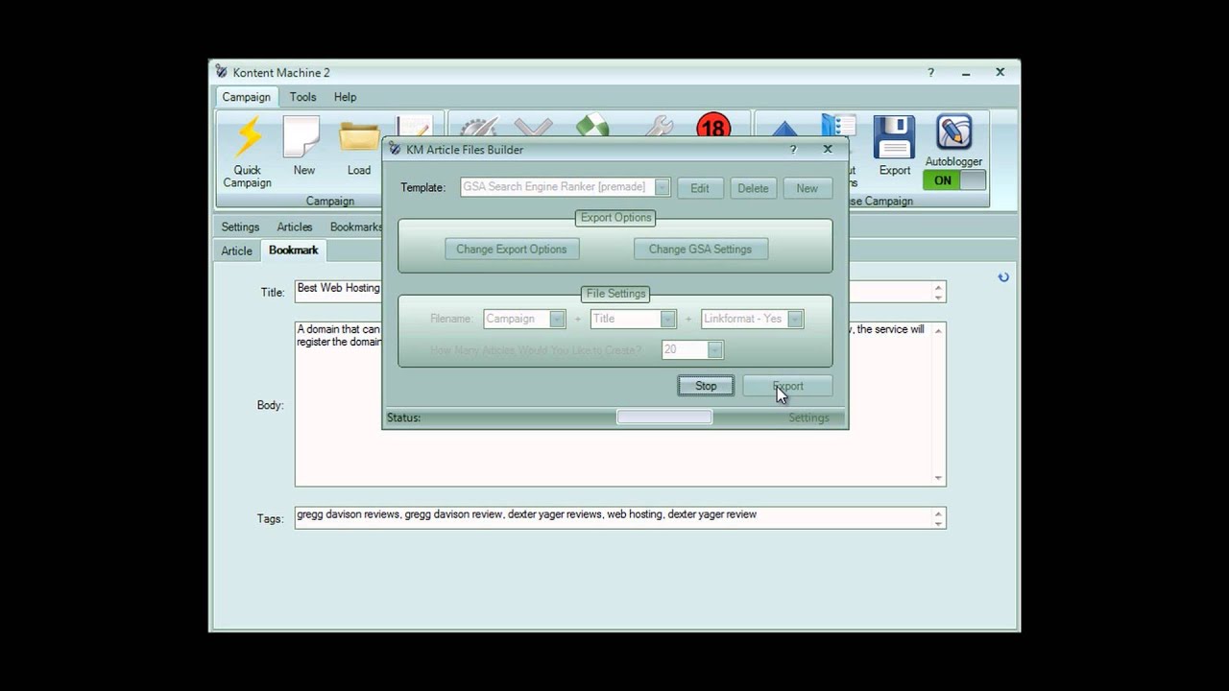Click the status progress bar

coord(664,417)
